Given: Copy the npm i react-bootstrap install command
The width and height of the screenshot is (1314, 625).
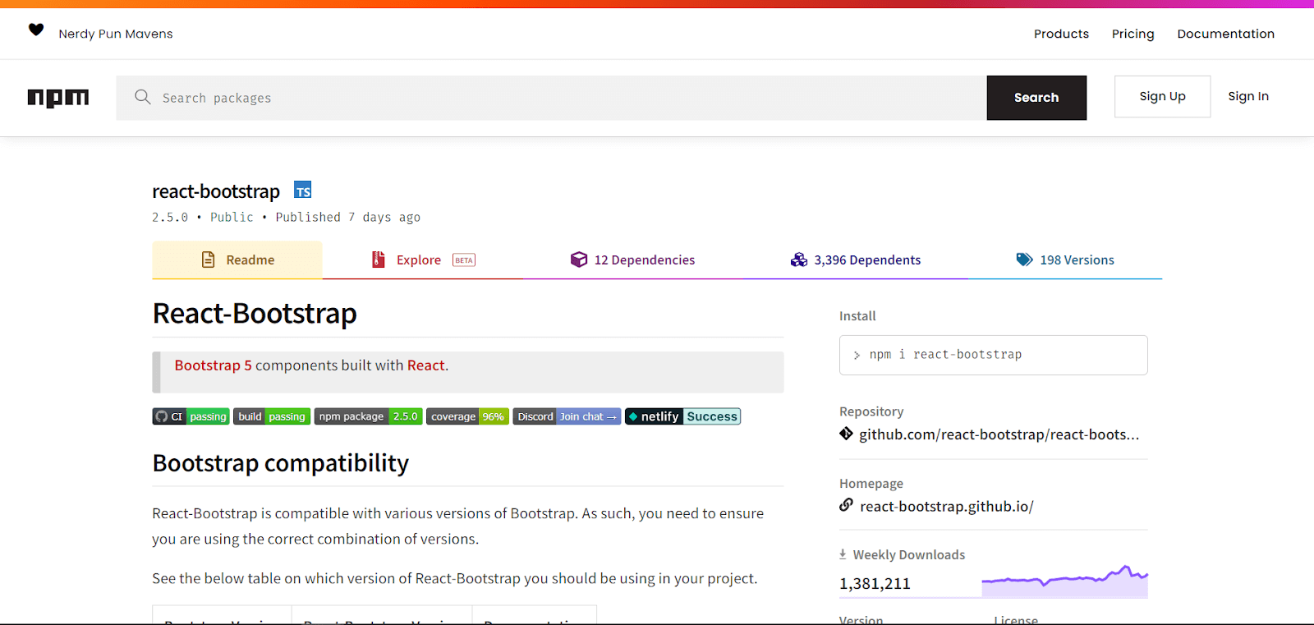Looking at the screenshot, I should tap(993, 355).
